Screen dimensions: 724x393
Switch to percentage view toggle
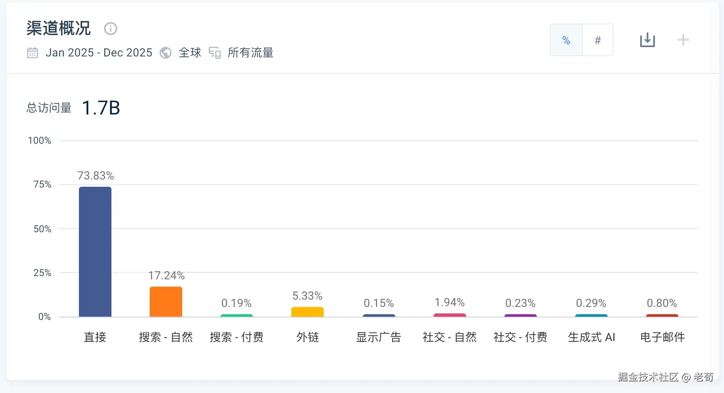point(566,40)
